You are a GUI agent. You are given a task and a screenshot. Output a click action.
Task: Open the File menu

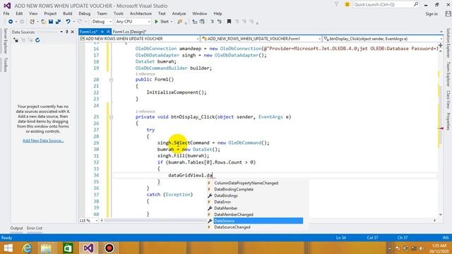pyautogui.click(x=6, y=13)
